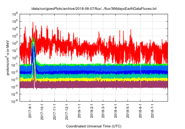Click the x-axis label 2017-11-1
The height and width of the screenshot is (129, 185).
(x=55, y=112)
